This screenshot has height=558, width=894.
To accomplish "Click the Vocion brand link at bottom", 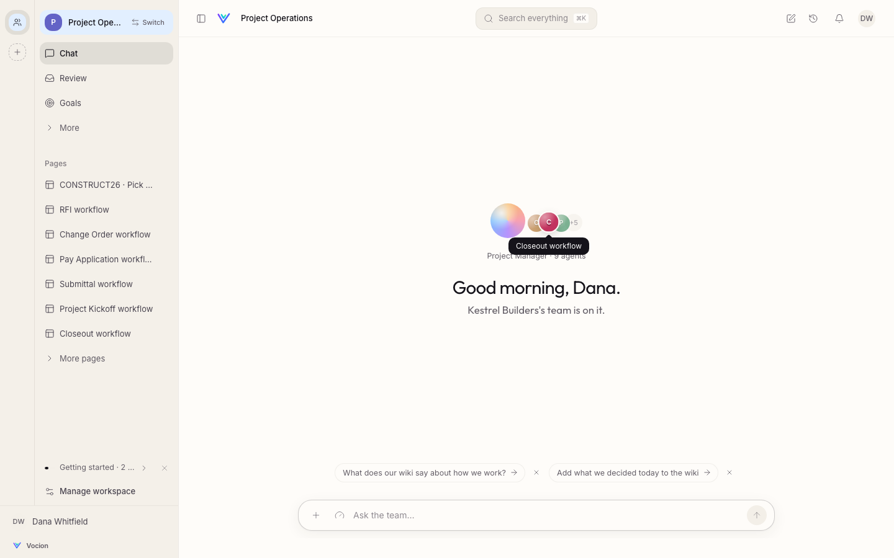I will (30, 546).
